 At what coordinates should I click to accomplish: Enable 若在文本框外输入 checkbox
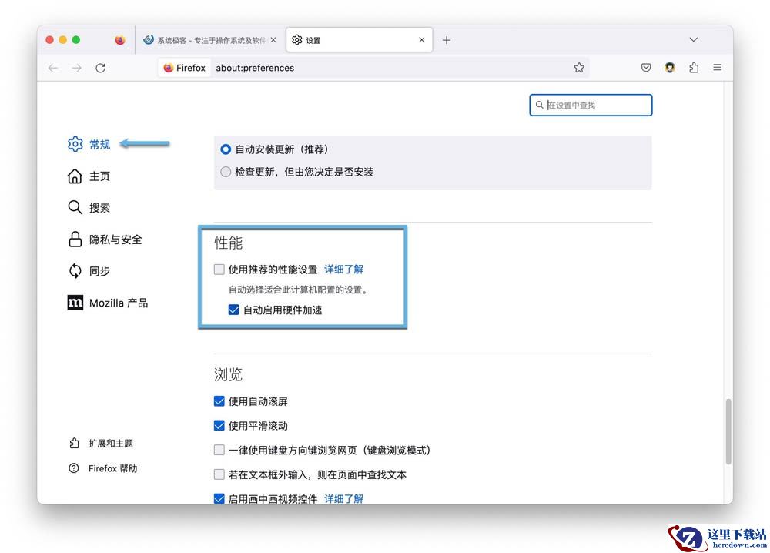coord(219,474)
